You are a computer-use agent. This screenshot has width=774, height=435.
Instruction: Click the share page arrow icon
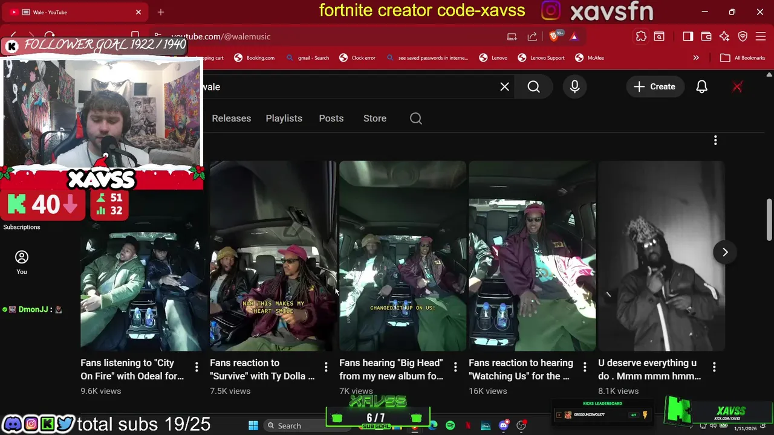tap(532, 37)
